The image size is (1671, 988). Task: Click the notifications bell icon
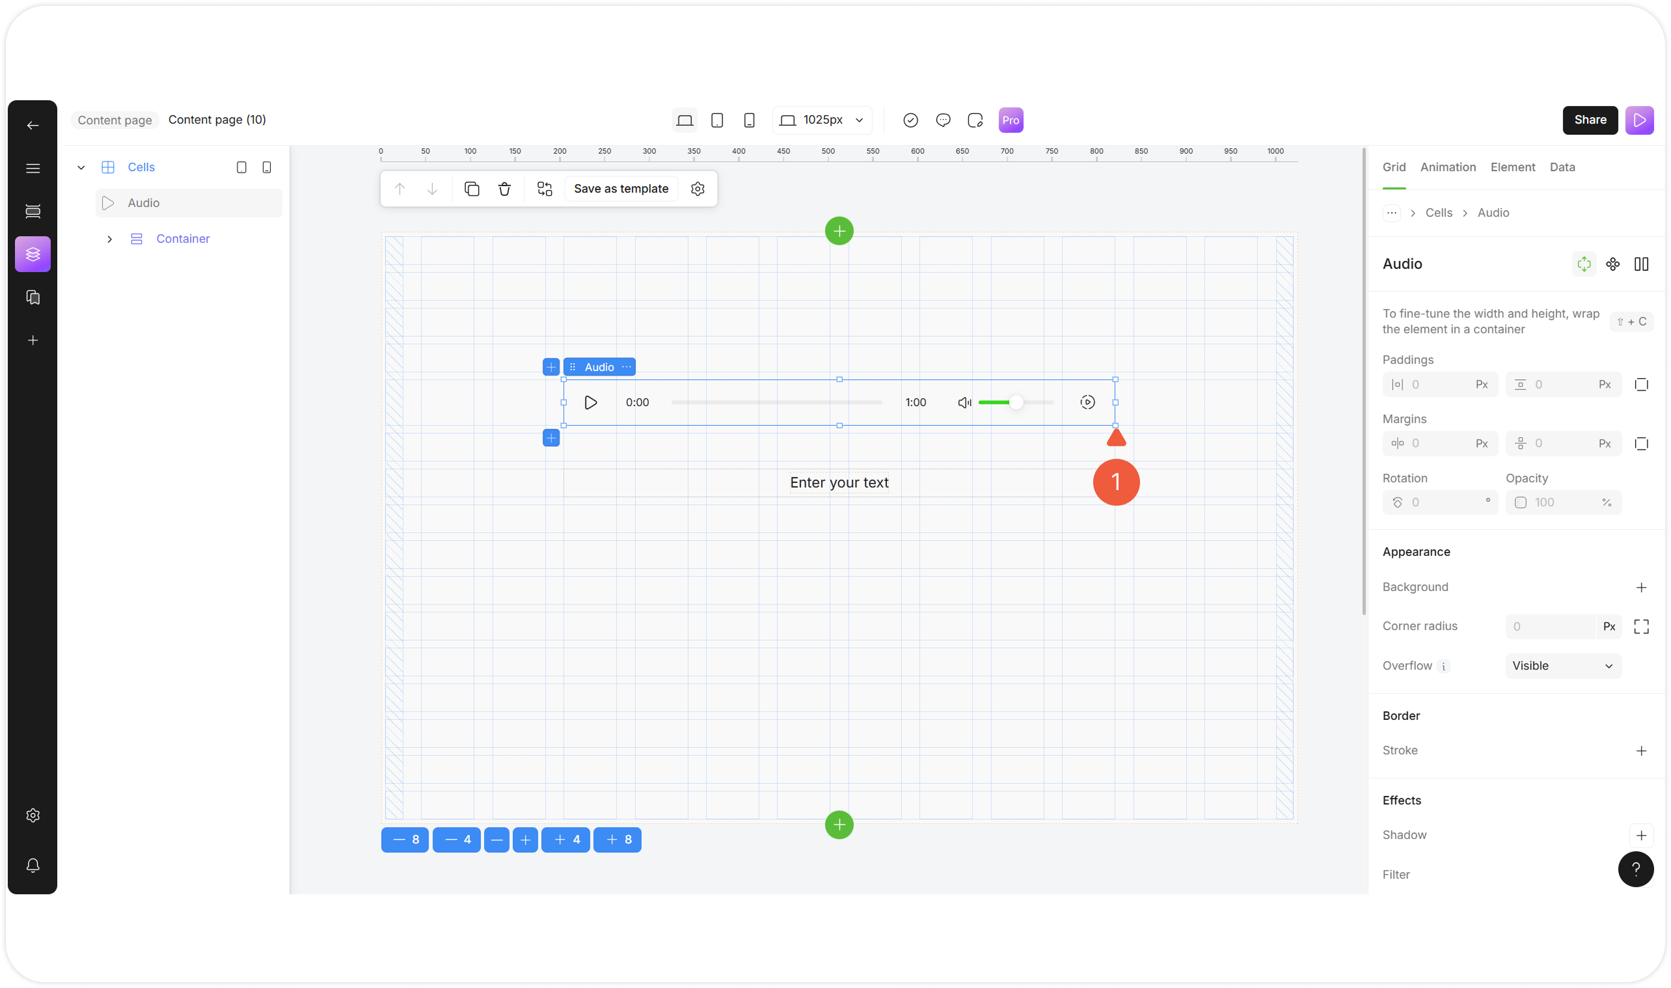pyautogui.click(x=33, y=866)
